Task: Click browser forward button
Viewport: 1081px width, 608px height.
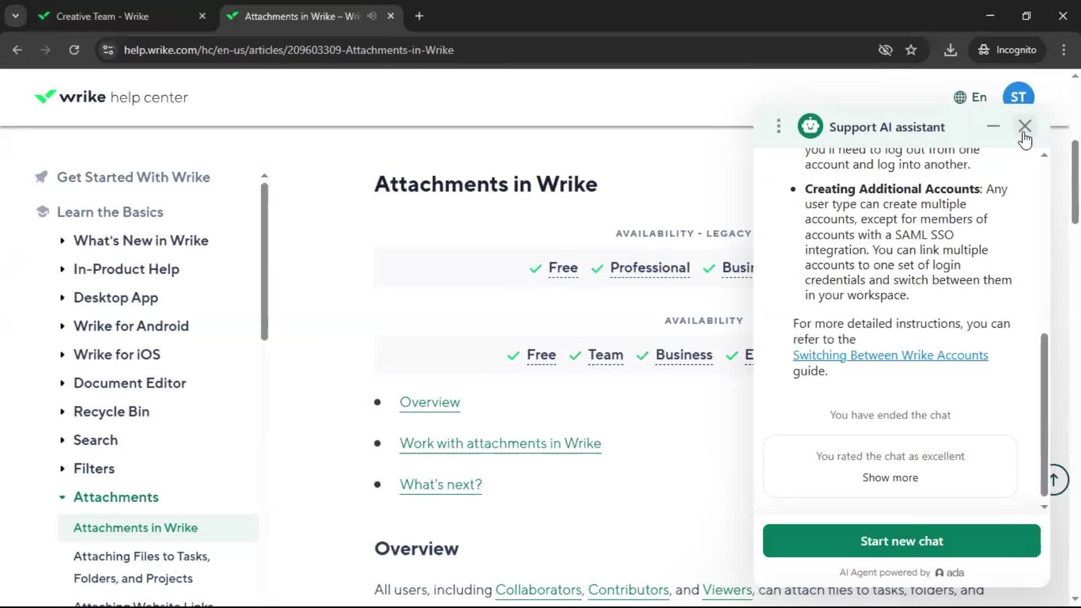Action: click(45, 50)
